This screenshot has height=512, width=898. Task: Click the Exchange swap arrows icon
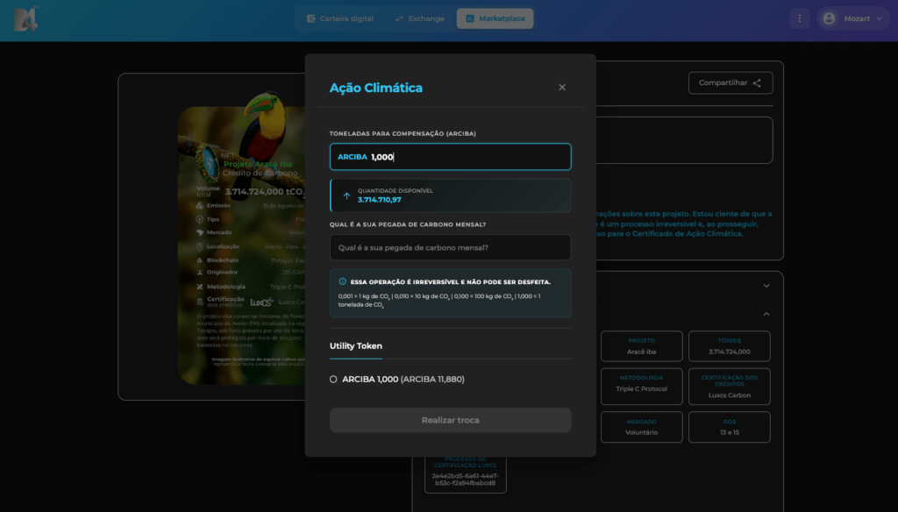coord(399,18)
